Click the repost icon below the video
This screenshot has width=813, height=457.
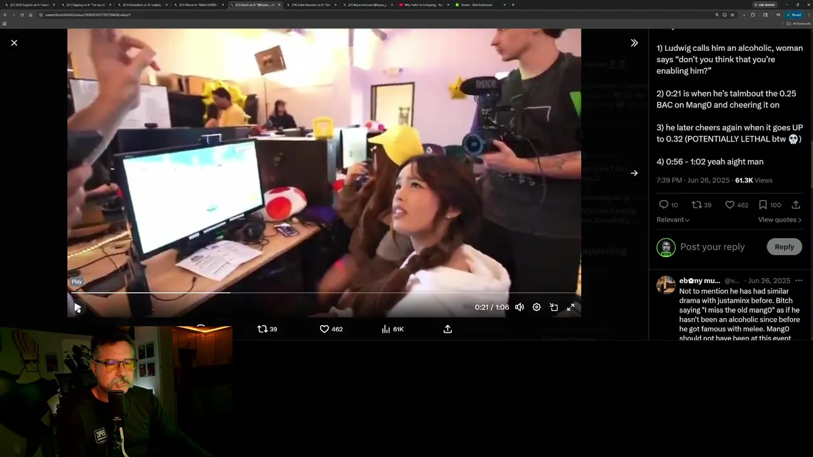pos(267,329)
